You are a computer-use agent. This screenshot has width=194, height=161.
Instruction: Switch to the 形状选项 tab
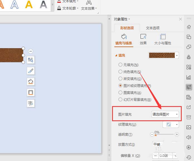pos(127,28)
